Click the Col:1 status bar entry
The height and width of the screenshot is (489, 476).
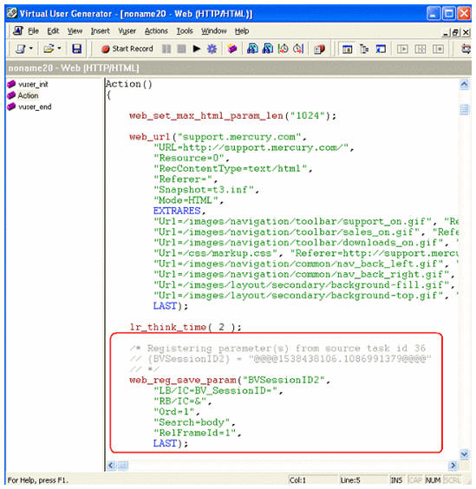pos(297,480)
